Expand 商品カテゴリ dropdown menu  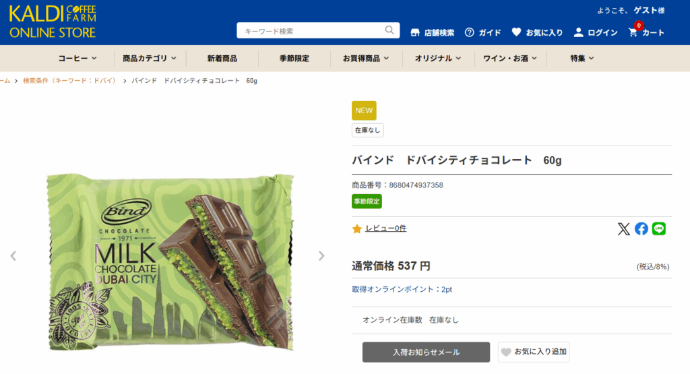[x=150, y=58]
